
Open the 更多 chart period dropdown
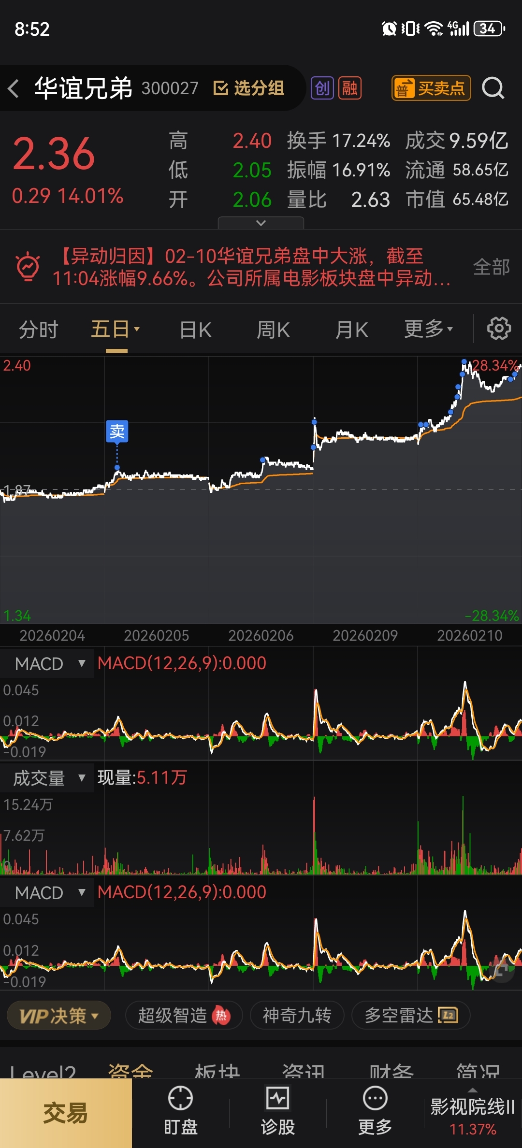tap(429, 329)
